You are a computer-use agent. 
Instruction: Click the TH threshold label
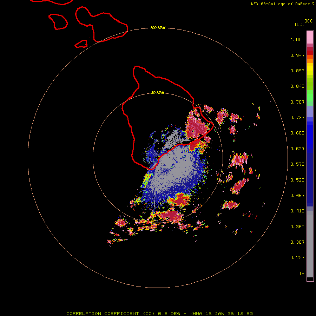(302, 274)
